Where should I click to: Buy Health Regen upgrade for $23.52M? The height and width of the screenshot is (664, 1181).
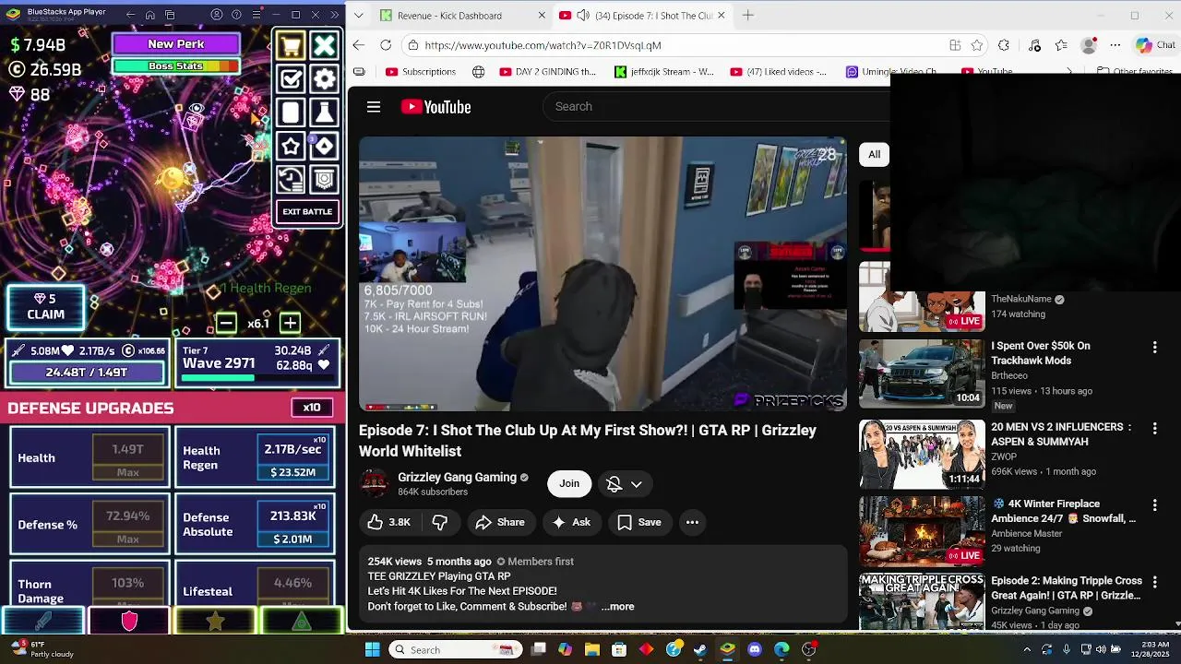(293, 458)
